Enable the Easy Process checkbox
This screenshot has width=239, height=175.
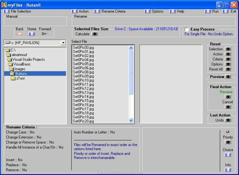pyautogui.click(x=186, y=29)
